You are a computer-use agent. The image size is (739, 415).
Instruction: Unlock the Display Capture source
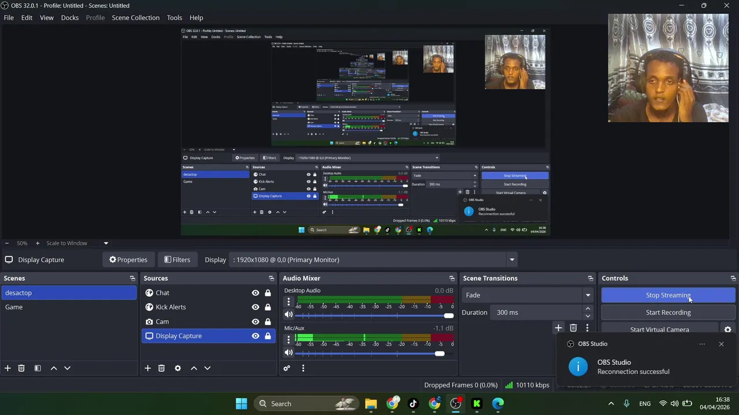pos(268,336)
